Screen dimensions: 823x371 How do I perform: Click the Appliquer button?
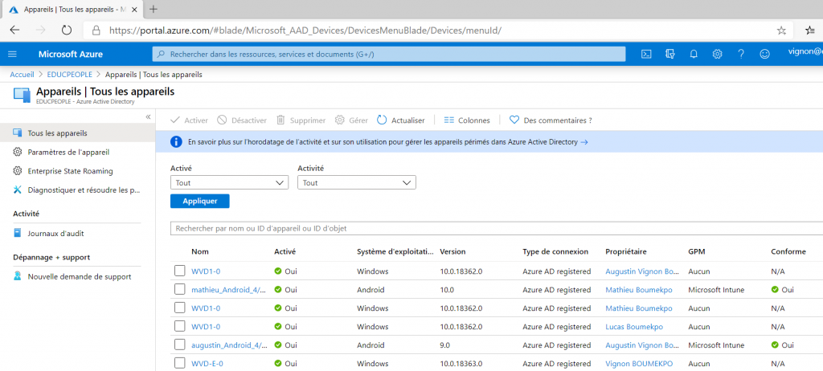click(x=199, y=201)
